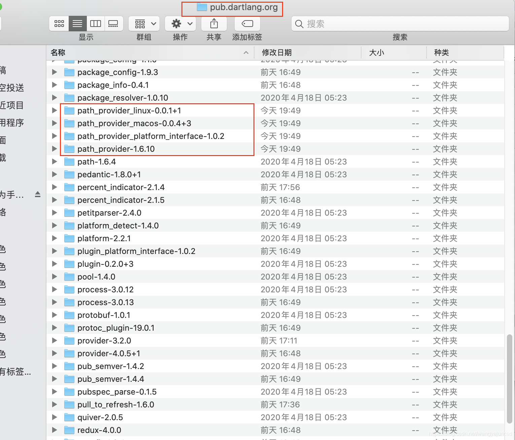Expand package_config-1.9.3 folder triangle

[54, 72]
